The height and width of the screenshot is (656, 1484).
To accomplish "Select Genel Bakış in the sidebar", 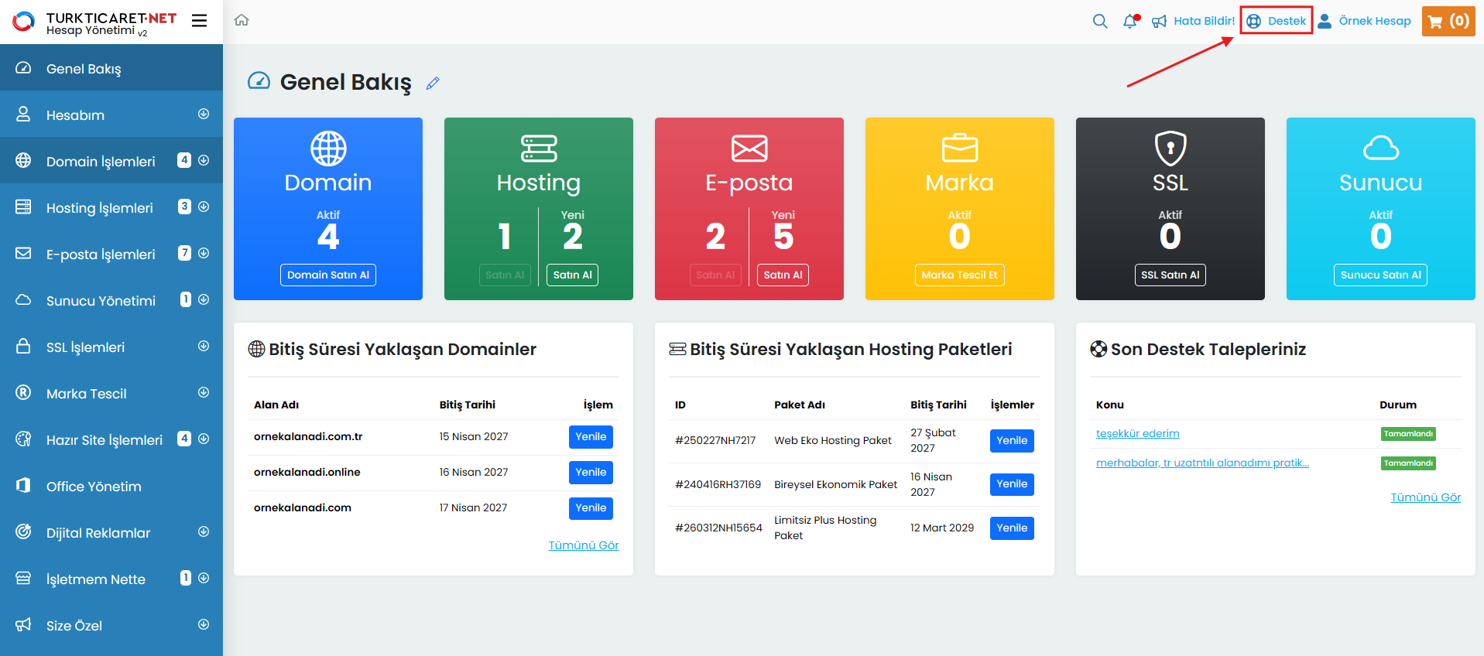I will click(84, 69).
